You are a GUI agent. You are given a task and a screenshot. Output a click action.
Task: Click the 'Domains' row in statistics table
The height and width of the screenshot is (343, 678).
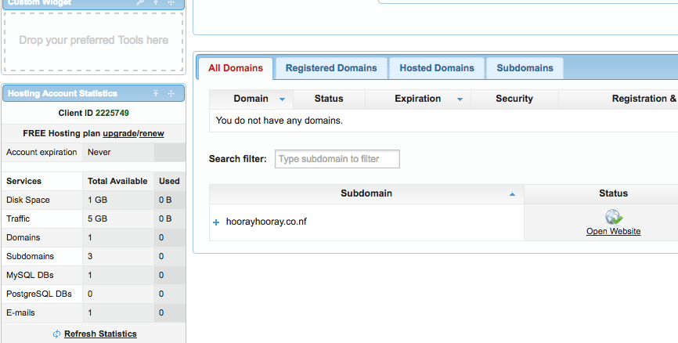click(x=94, y=237)
